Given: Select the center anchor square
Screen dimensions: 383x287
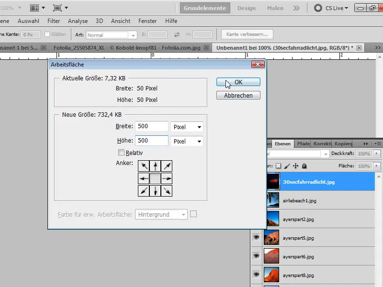Looking at the screenshot, I should [x=155, y=178].
